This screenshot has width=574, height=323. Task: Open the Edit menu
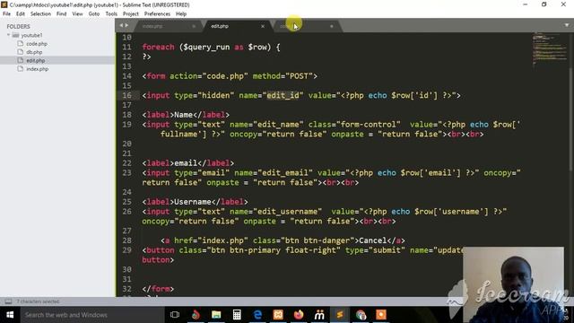tap(21, 13)
